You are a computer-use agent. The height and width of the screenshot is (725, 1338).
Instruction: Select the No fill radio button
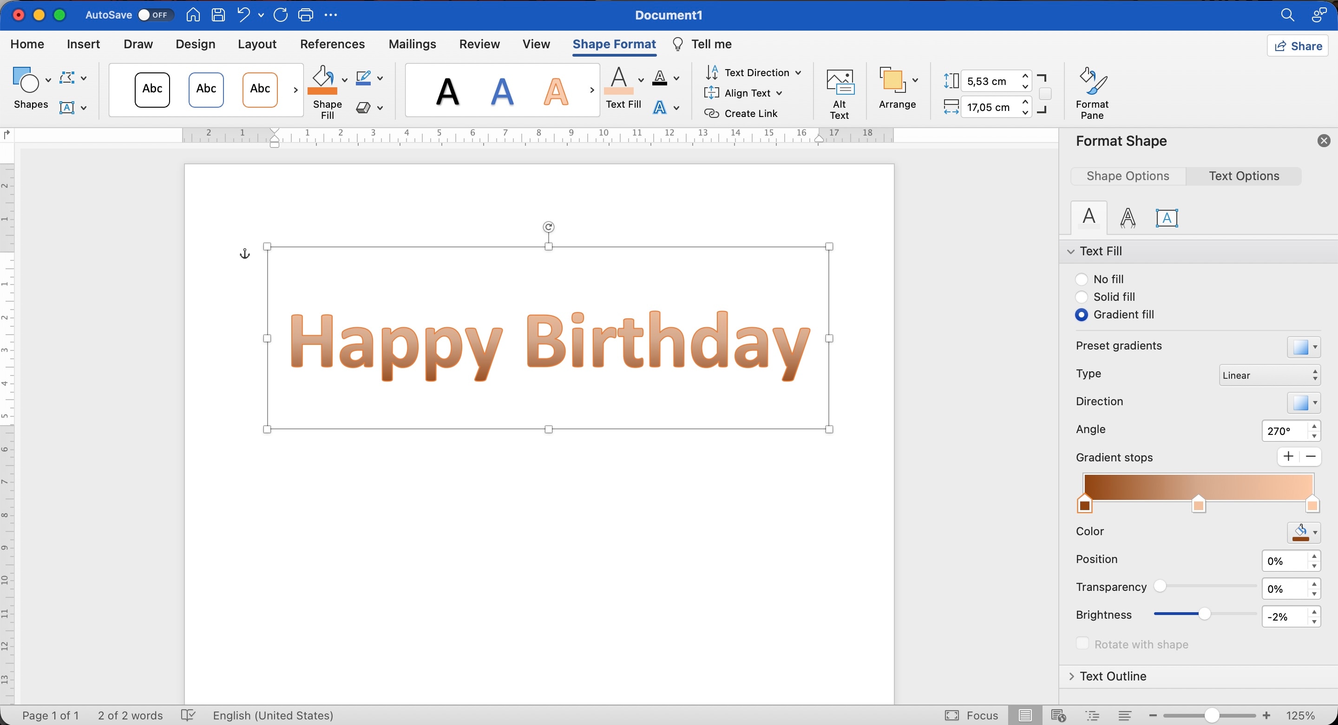tap(1081, 279)
